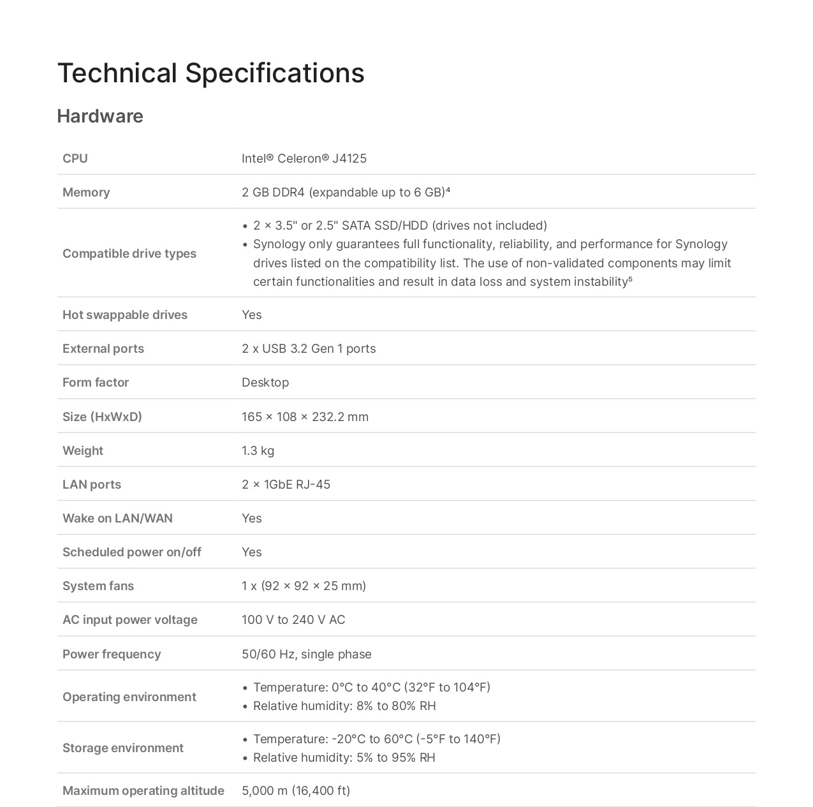Viewport: 813px width, 807px height.
Task: Select the Scheduled power on/off label
Action: (x=132, y=552)
